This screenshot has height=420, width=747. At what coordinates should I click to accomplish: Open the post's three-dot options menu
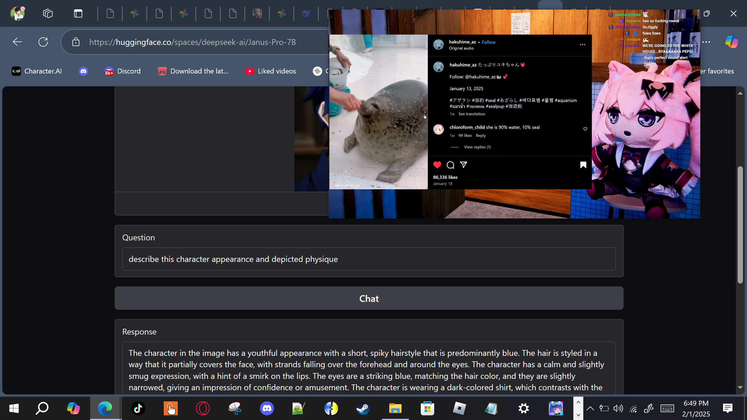coord(582,45)
